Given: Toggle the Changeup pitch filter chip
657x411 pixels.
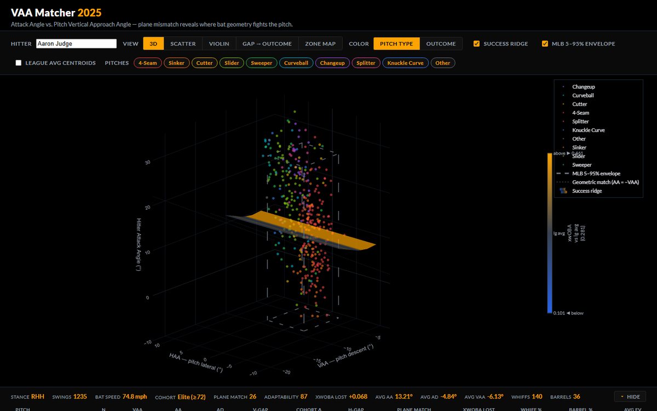Looking at the screenshot, I should pos(333,63).
